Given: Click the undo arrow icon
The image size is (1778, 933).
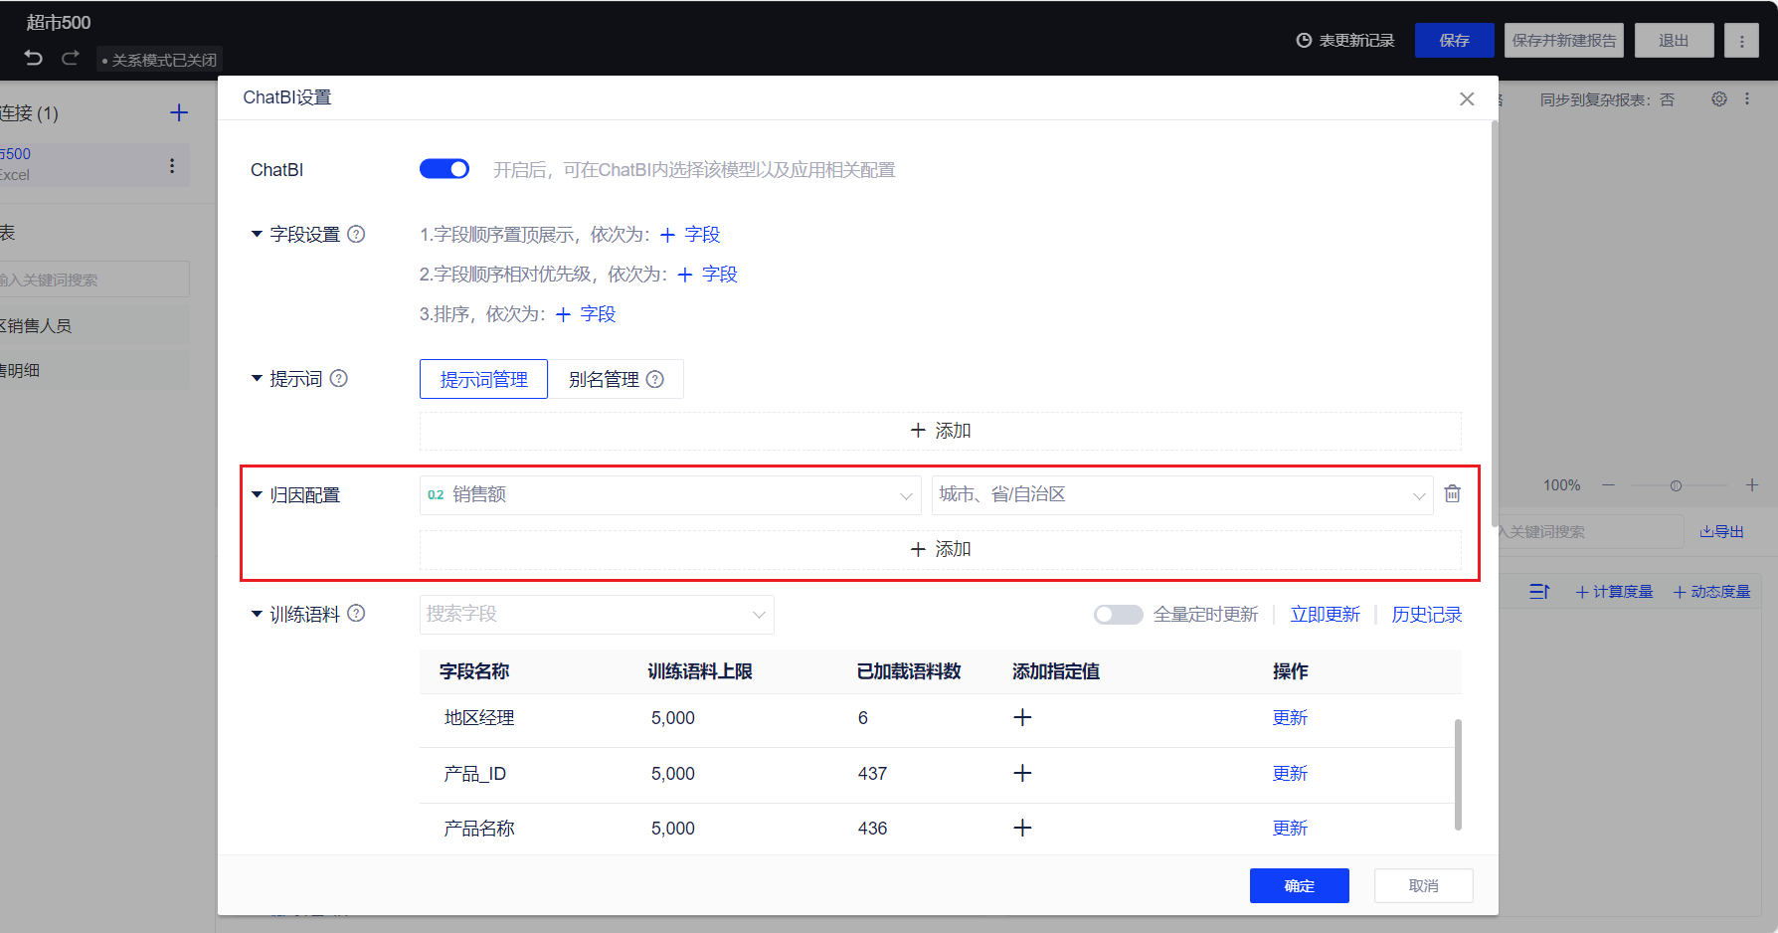Looking at the screenshot, I should [34, 59].
